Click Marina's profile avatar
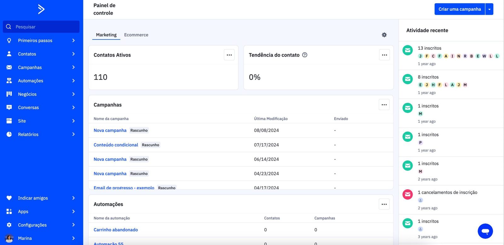This screenshot has height=245, width=504. click(9, 238)
